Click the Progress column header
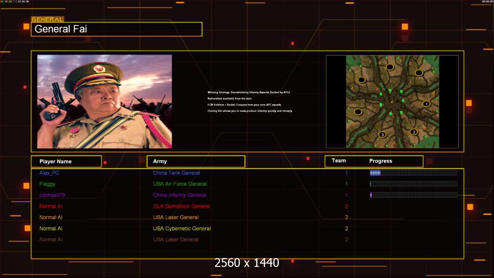The height and width of the screenshot is (278, 494). pos(380,161)
